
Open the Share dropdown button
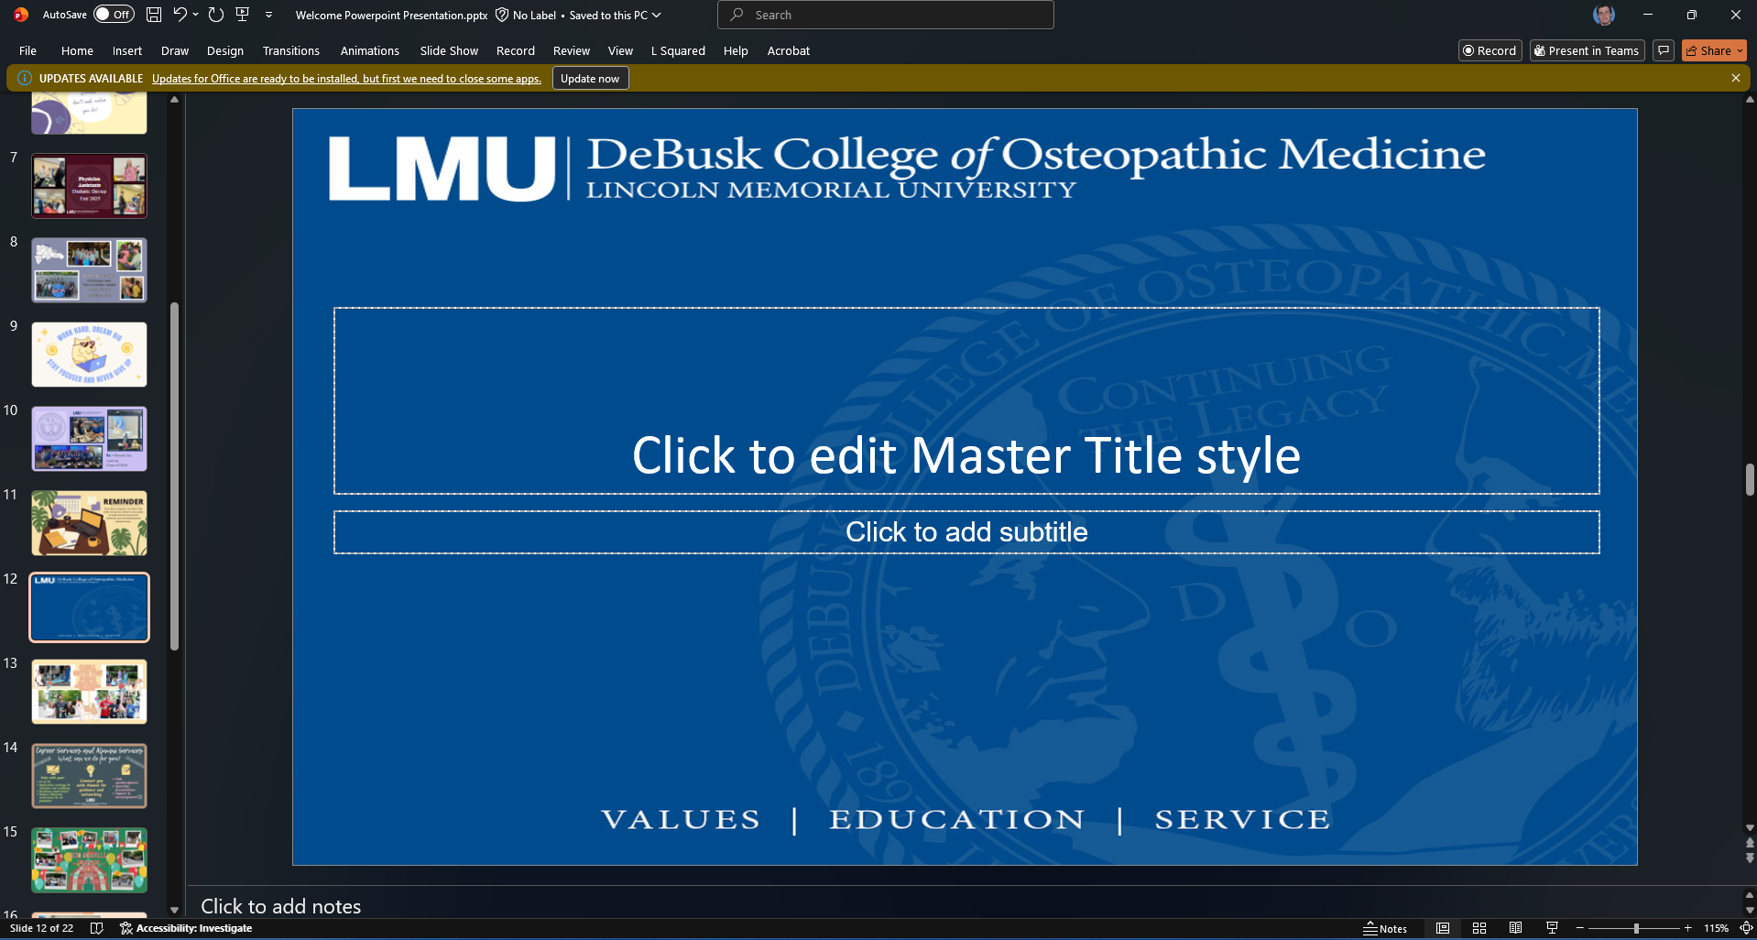tap(1715, 50)
